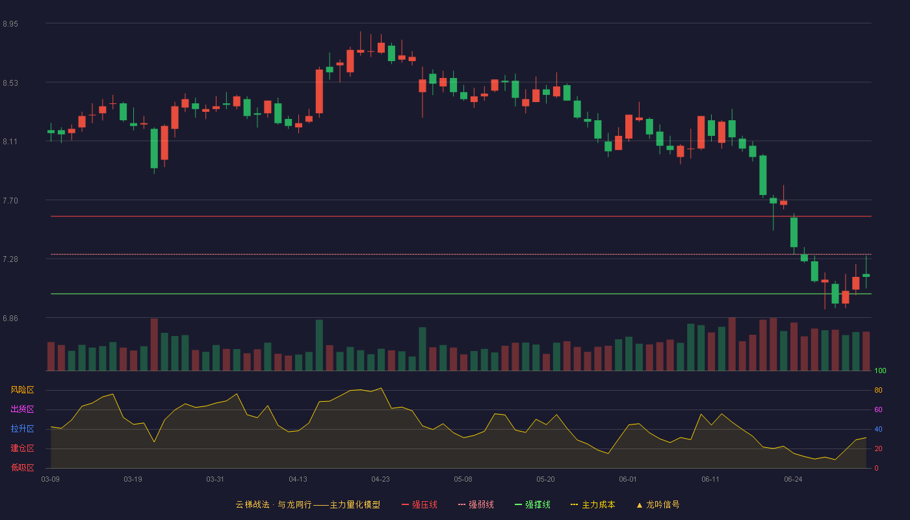Click the 03-19 date label
The image size is (910, 520).
(133, 479)
